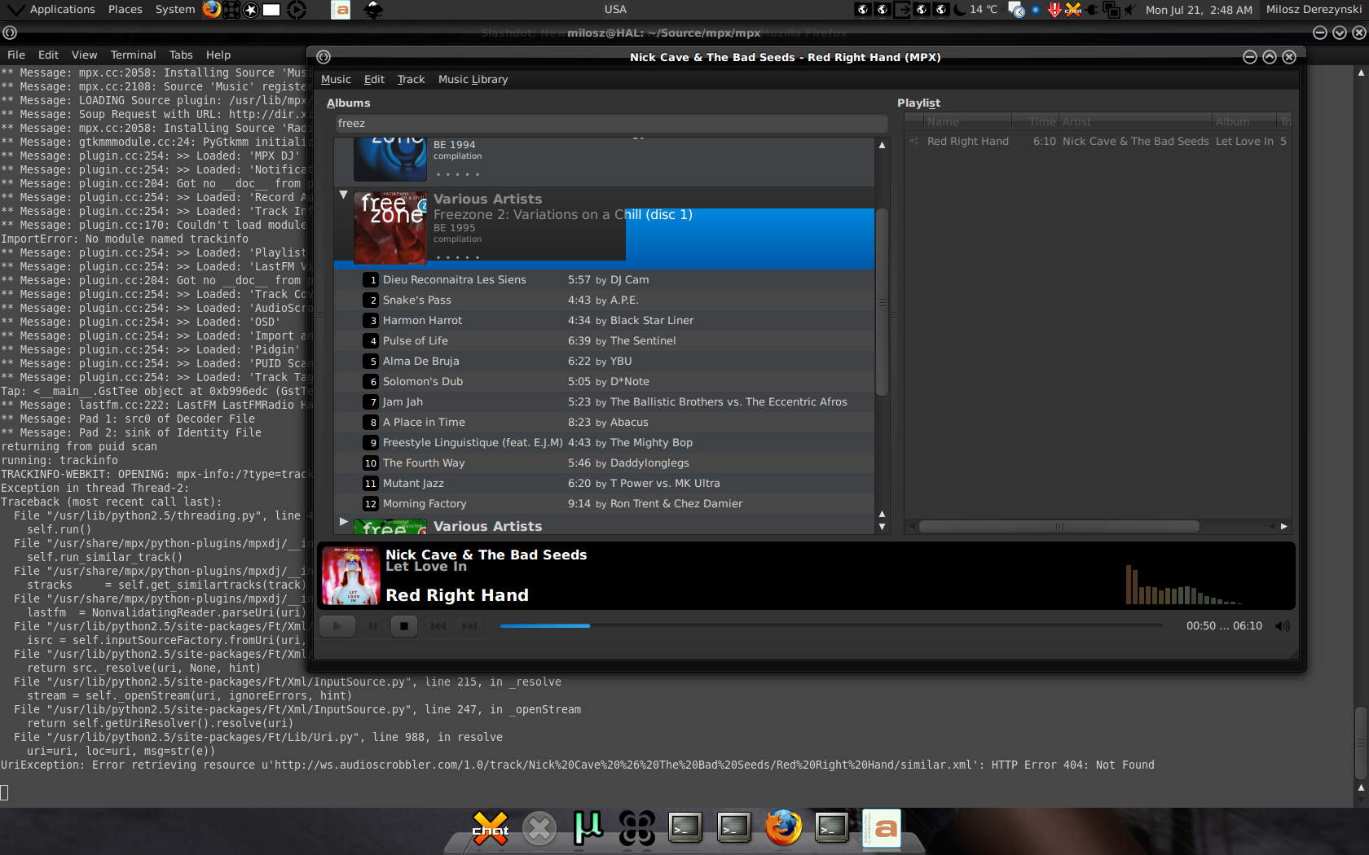This screenshot has height=855, width=1369.
Task: Open the xchat icon in the dock
Action: click(491, 829)
